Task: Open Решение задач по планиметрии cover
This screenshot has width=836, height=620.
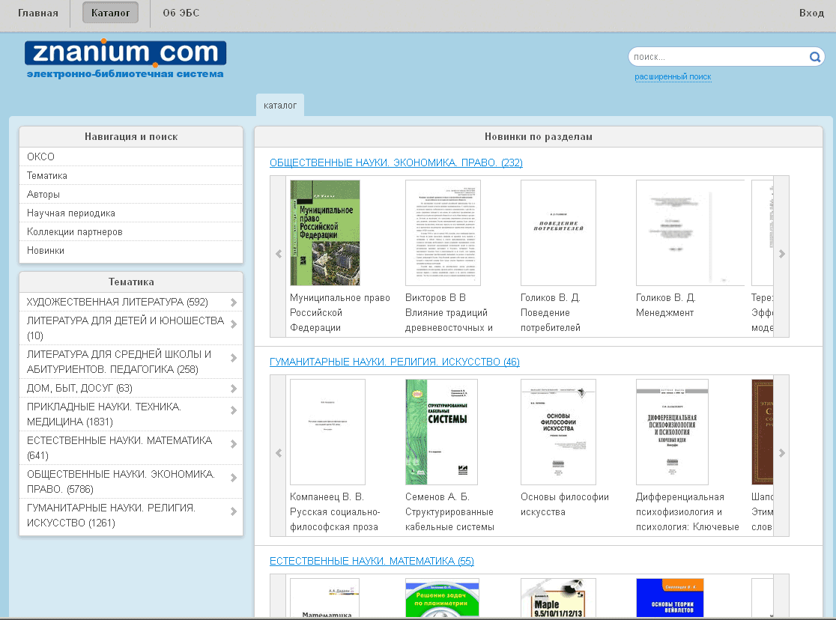Action: point(442,598)
